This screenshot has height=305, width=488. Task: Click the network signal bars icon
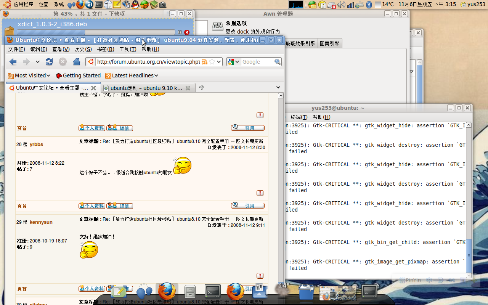[350, 5]
